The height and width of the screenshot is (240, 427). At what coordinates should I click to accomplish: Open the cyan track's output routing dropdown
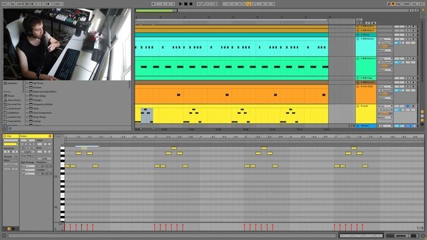point(385,50)
